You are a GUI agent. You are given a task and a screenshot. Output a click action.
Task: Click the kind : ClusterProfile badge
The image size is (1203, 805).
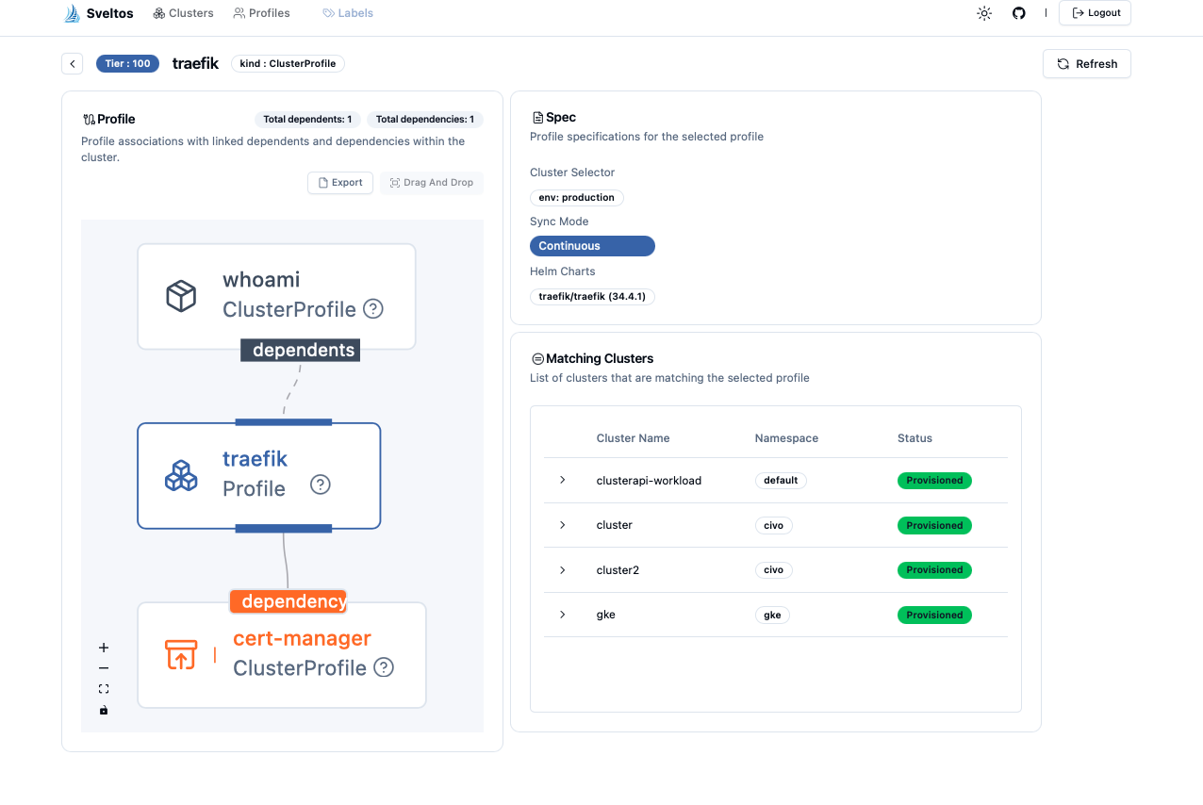[288, 63]
